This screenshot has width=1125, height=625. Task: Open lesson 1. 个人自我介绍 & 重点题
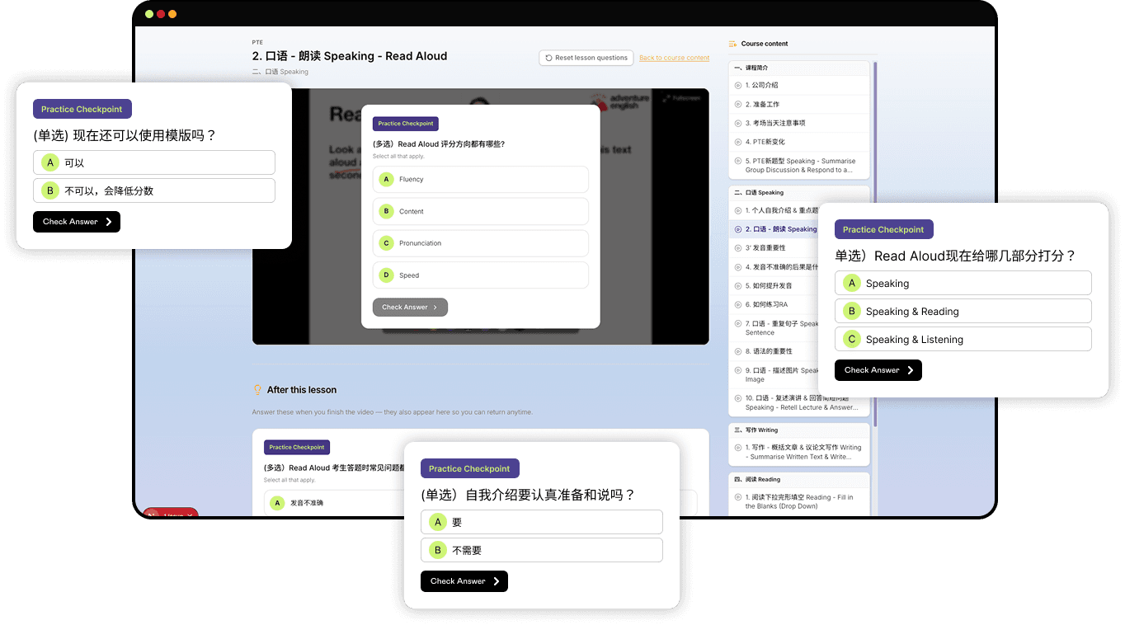[774, 210]
